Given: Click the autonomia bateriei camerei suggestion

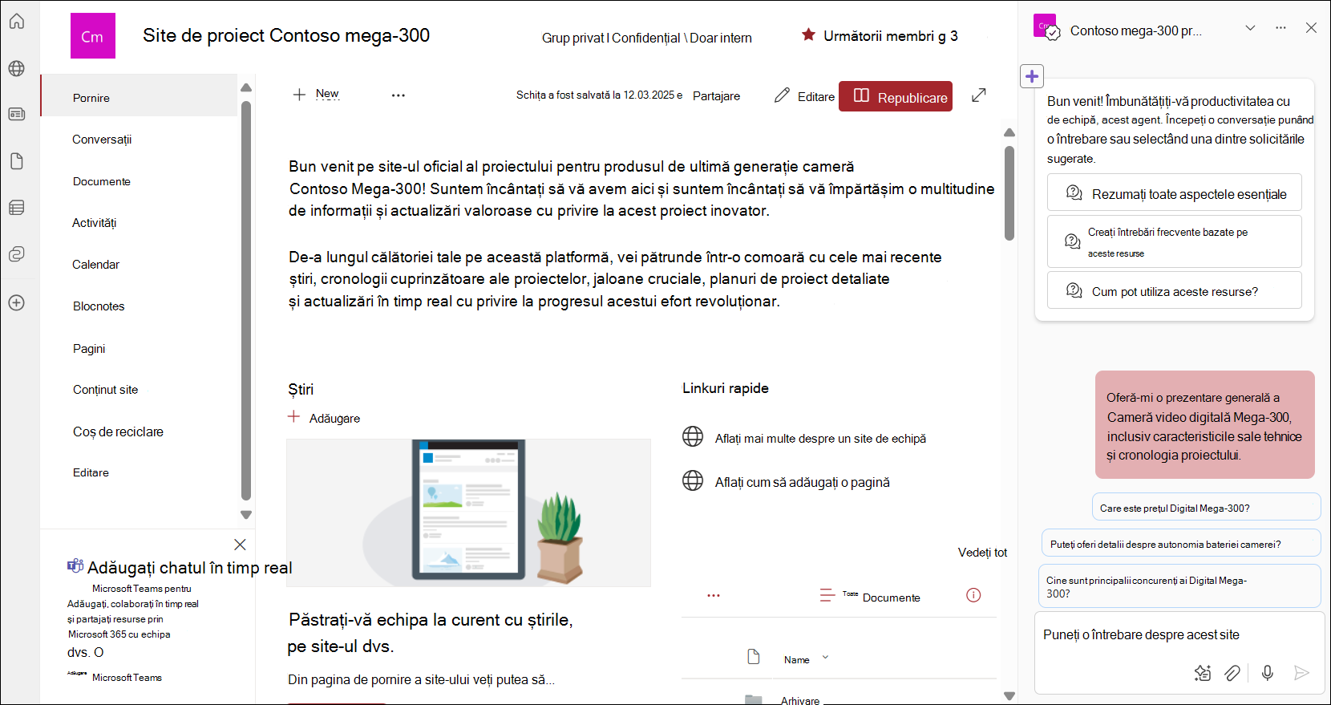Looking at the screenshot, I should click(1180, 543).
